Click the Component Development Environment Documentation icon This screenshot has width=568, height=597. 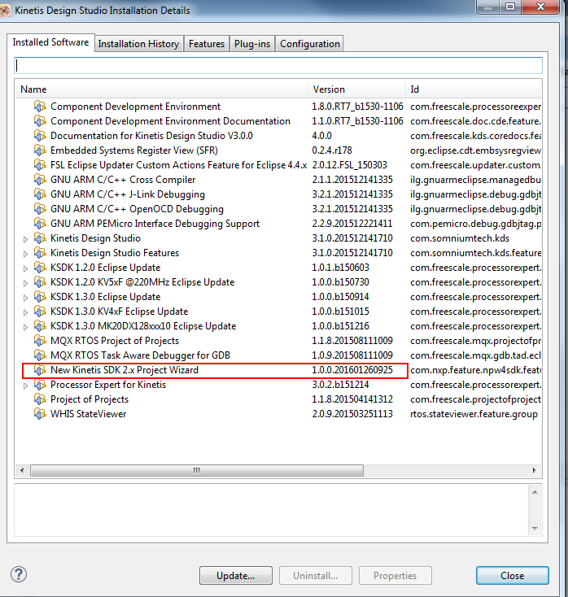(40, 121)
